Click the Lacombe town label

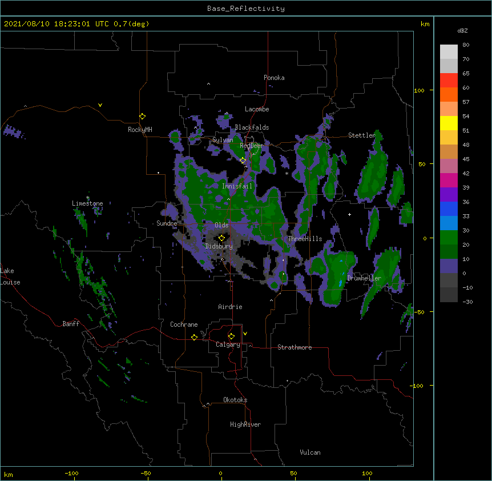(x=257, y=109)
